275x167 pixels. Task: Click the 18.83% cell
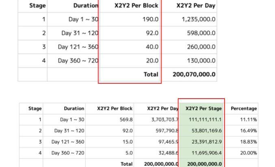pyautogui.click(x=249, y=142)
